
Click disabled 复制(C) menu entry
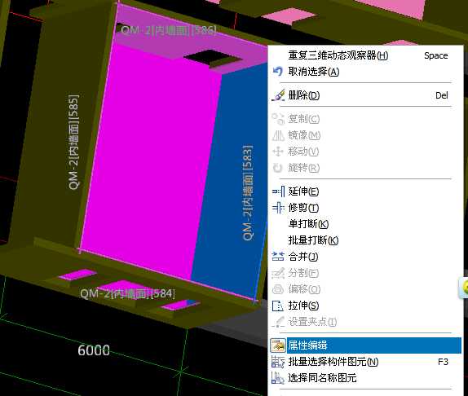365,119
